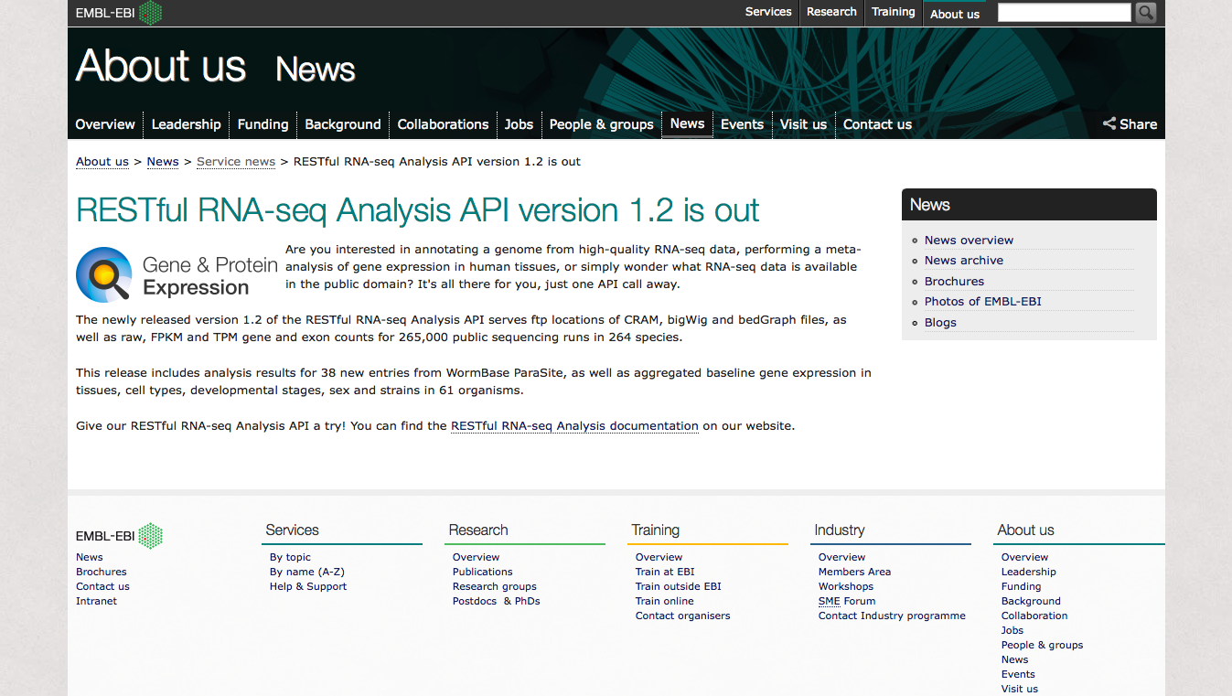Image resolution: width=1232 pixels, height=696 pixels.
Task: Click the EMBL-EBI logo in top bar
Action: click(x=119, y=13)
